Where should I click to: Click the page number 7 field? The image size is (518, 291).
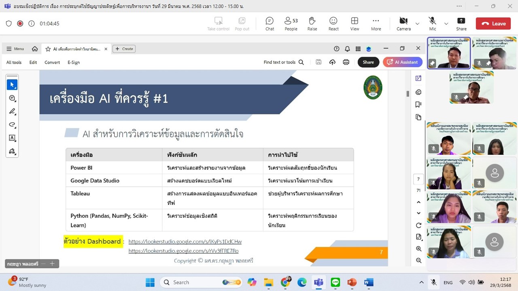click(418, 179)
